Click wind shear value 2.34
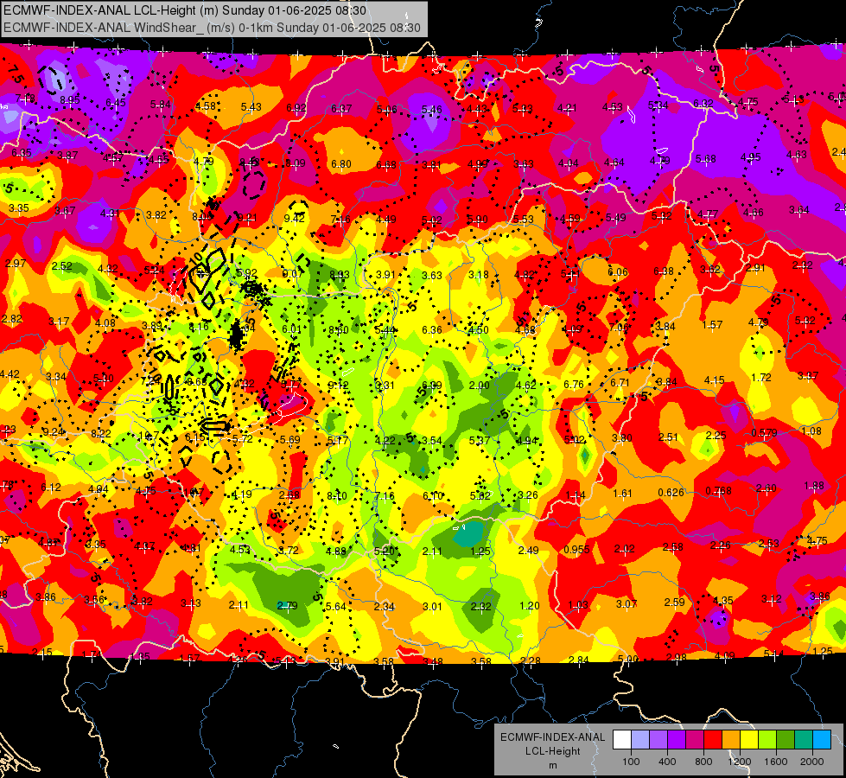The height and width of the screenshot is (778, 846). click(385, 606)
